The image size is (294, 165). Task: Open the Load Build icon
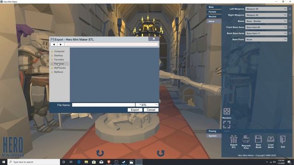click(271, 142)
